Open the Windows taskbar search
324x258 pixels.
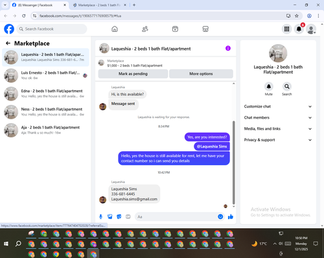pyautogui.click(x=18, y=244)
